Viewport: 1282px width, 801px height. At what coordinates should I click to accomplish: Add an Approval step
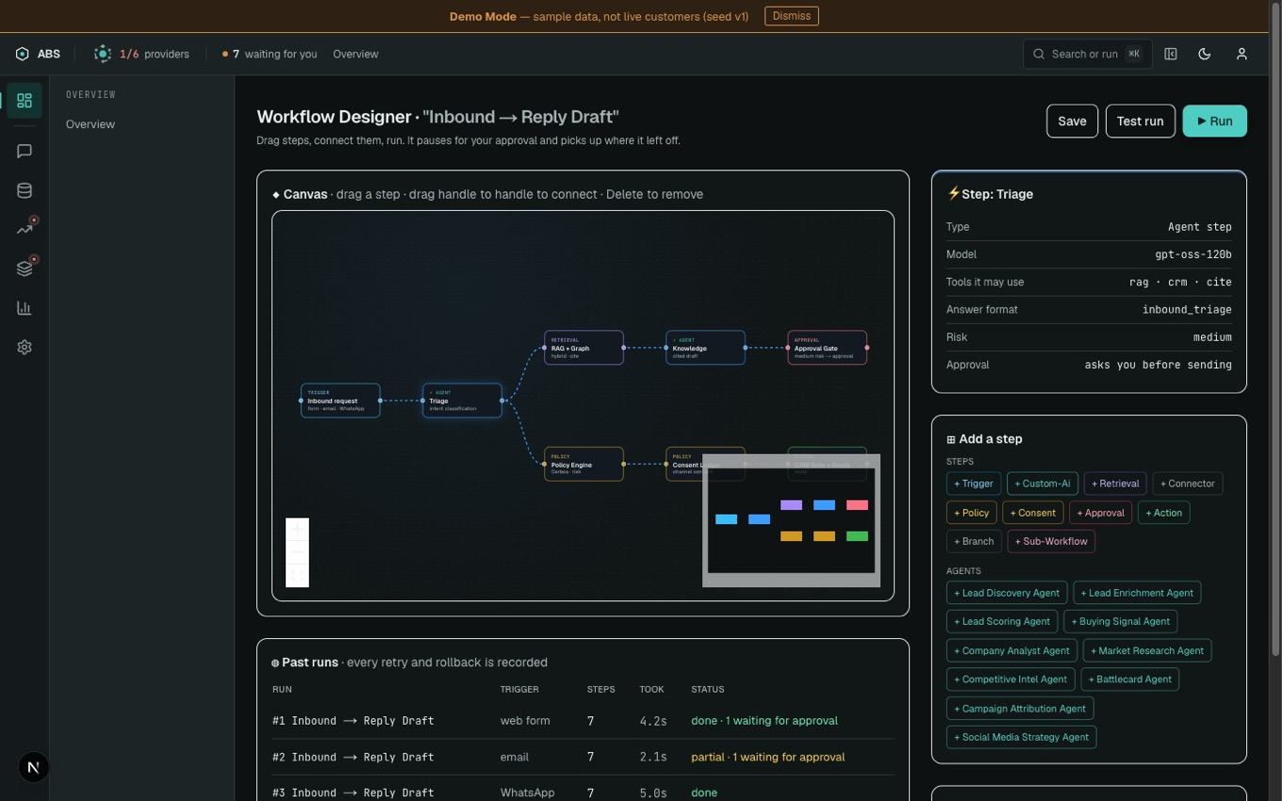click(1101, 513)
